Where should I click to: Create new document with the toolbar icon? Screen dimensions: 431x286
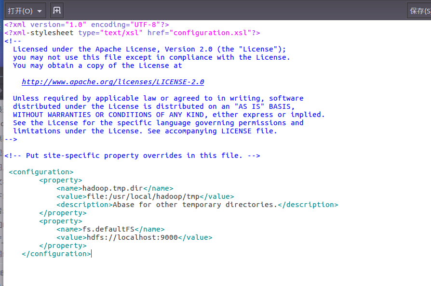[57, 11]
